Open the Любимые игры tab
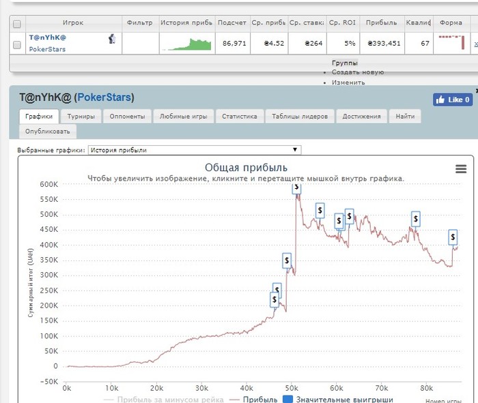 pos(183,117)
